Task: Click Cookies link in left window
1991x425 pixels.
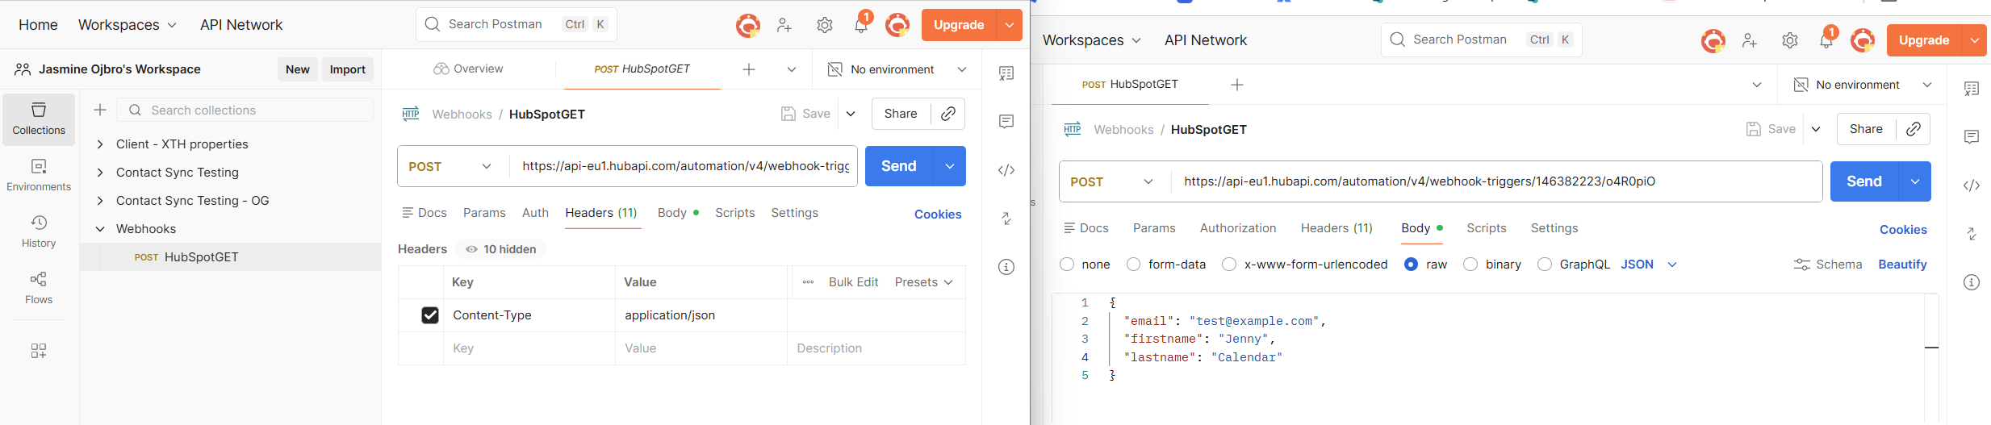Action: click(x=938, y=215)
